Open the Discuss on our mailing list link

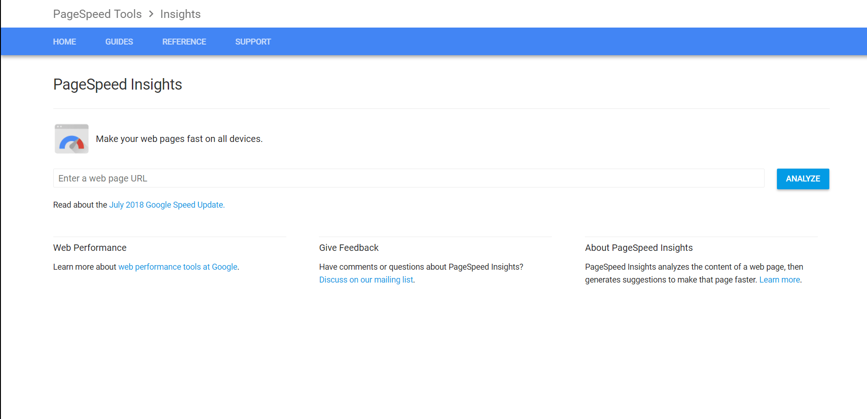pos(366,280)
